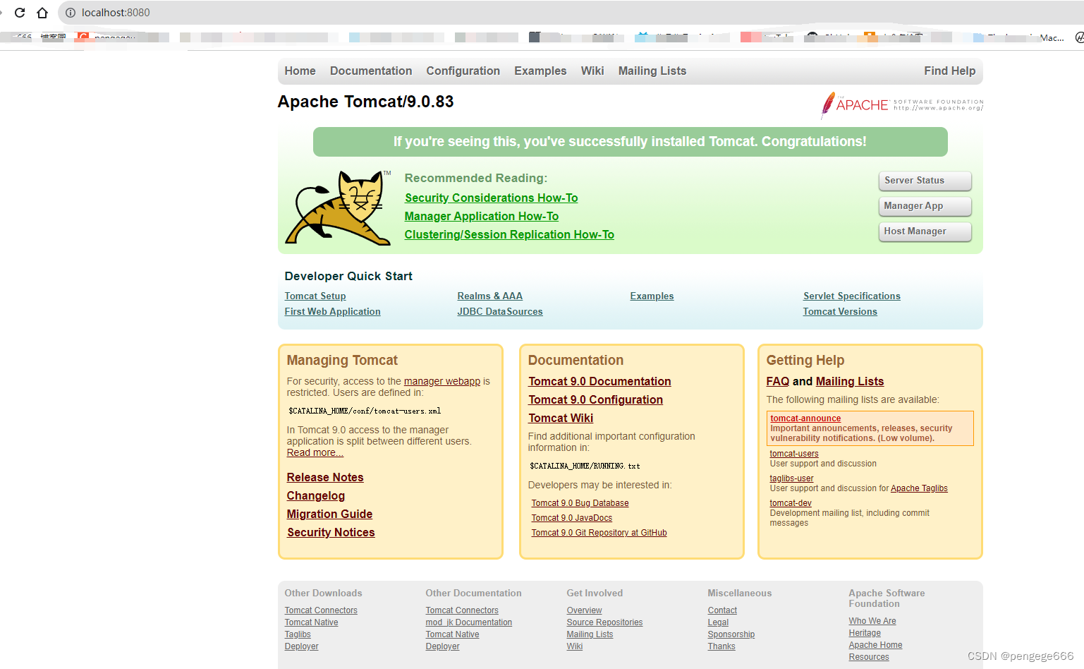Viewport: 1084px width, 669px height.
Task: Open the Legal link under Miscellaneous
Action: [718, 622]
